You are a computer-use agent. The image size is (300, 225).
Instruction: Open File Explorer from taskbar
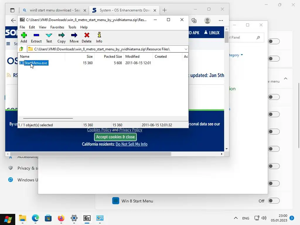pos(23,218)
